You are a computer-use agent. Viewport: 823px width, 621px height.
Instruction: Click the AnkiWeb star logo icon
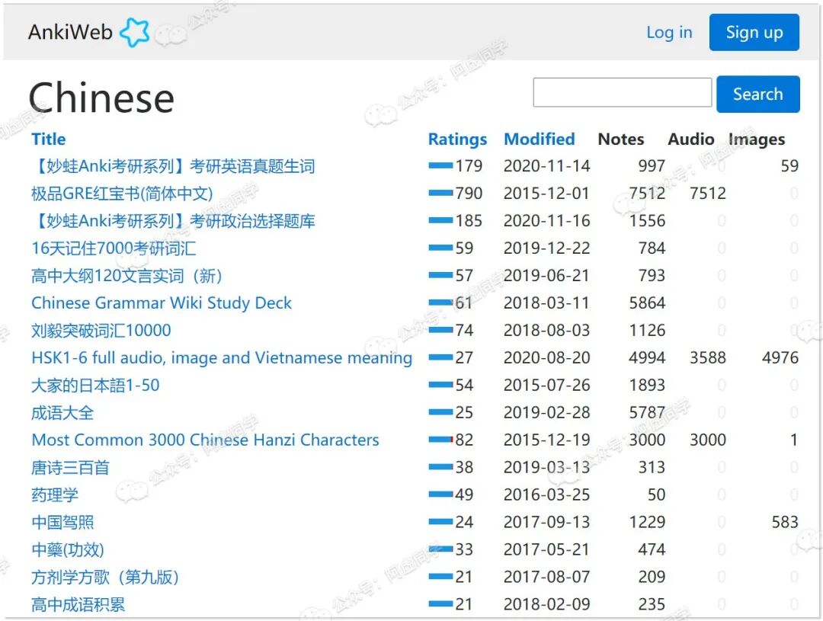(135, 32)
